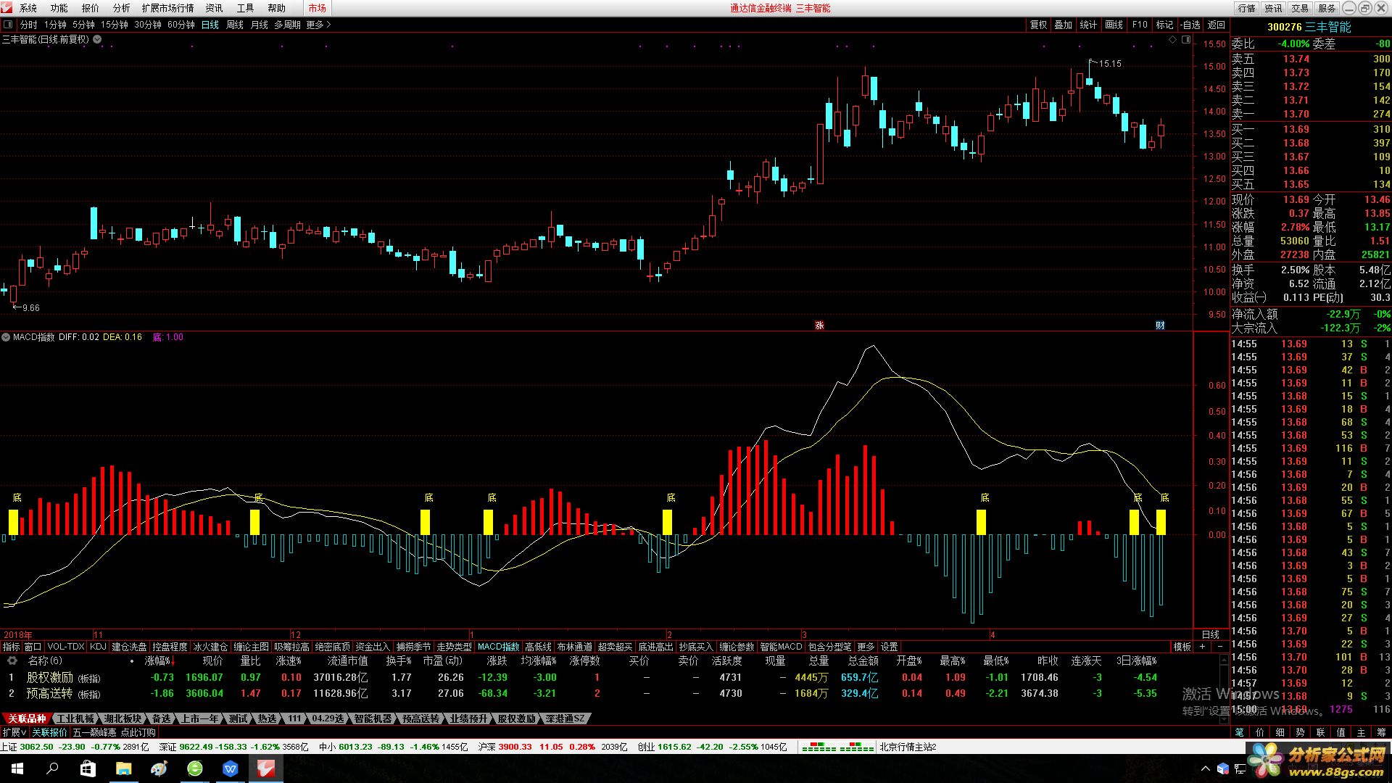This screenshot has width=1392, height=783.
Task: Click the round icon before MACD指数 label
Action: [6, 337]
